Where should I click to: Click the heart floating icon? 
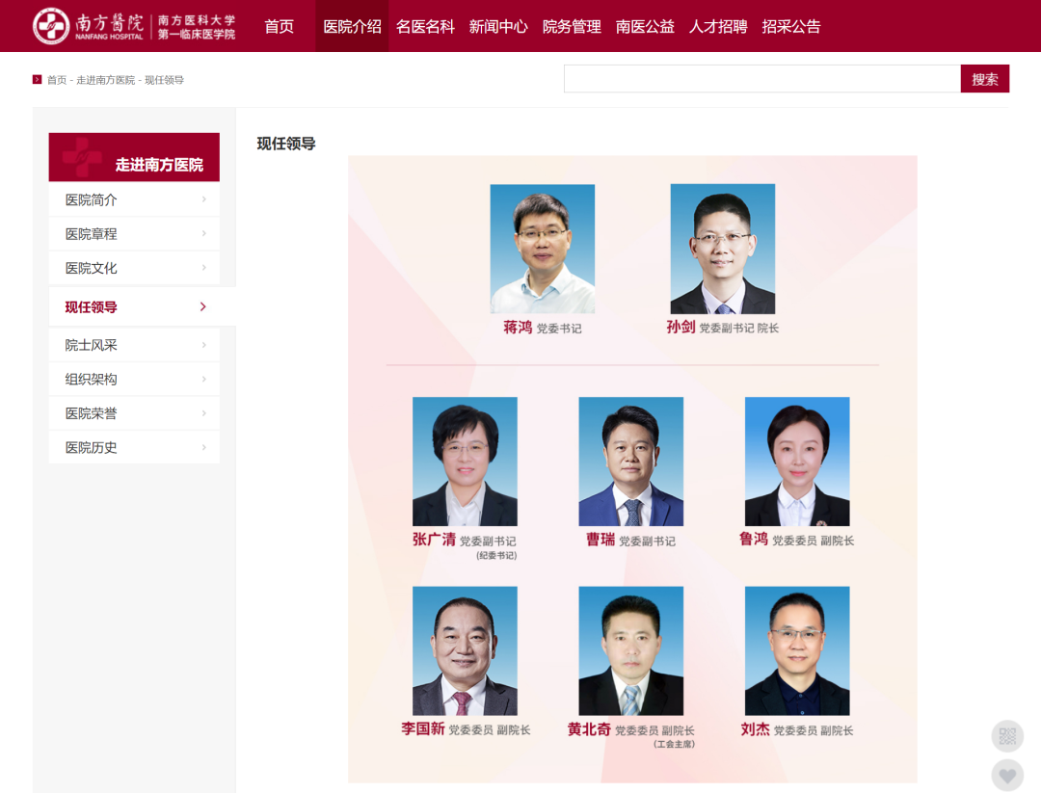click(x=1007, y=775)
